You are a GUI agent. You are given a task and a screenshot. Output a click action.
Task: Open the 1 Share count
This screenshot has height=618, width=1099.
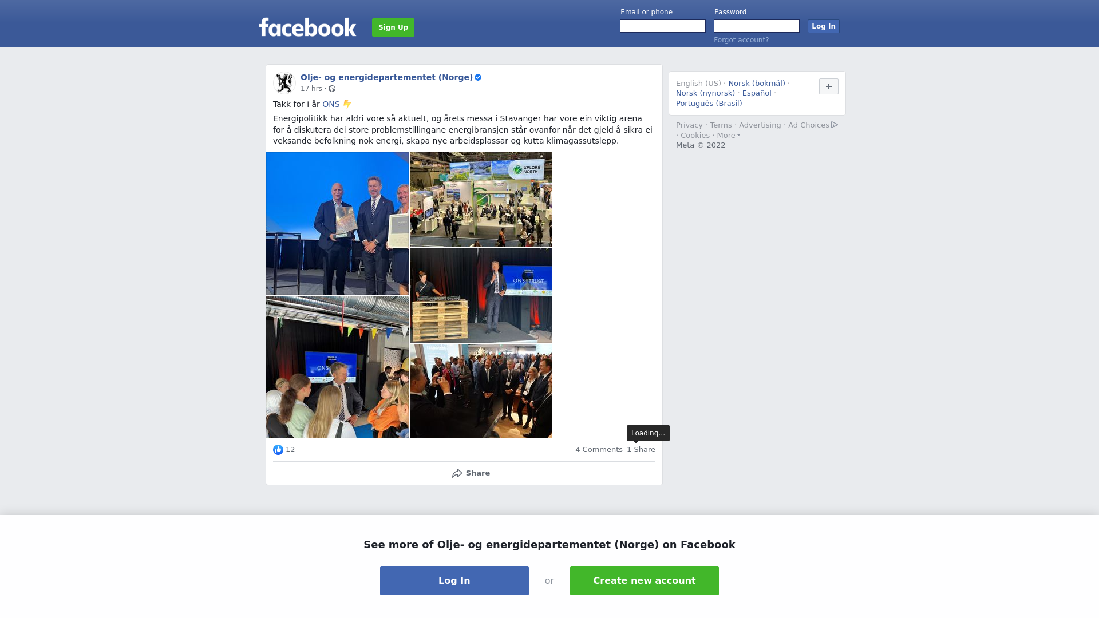pyautogui.click(x=641, y=450)
